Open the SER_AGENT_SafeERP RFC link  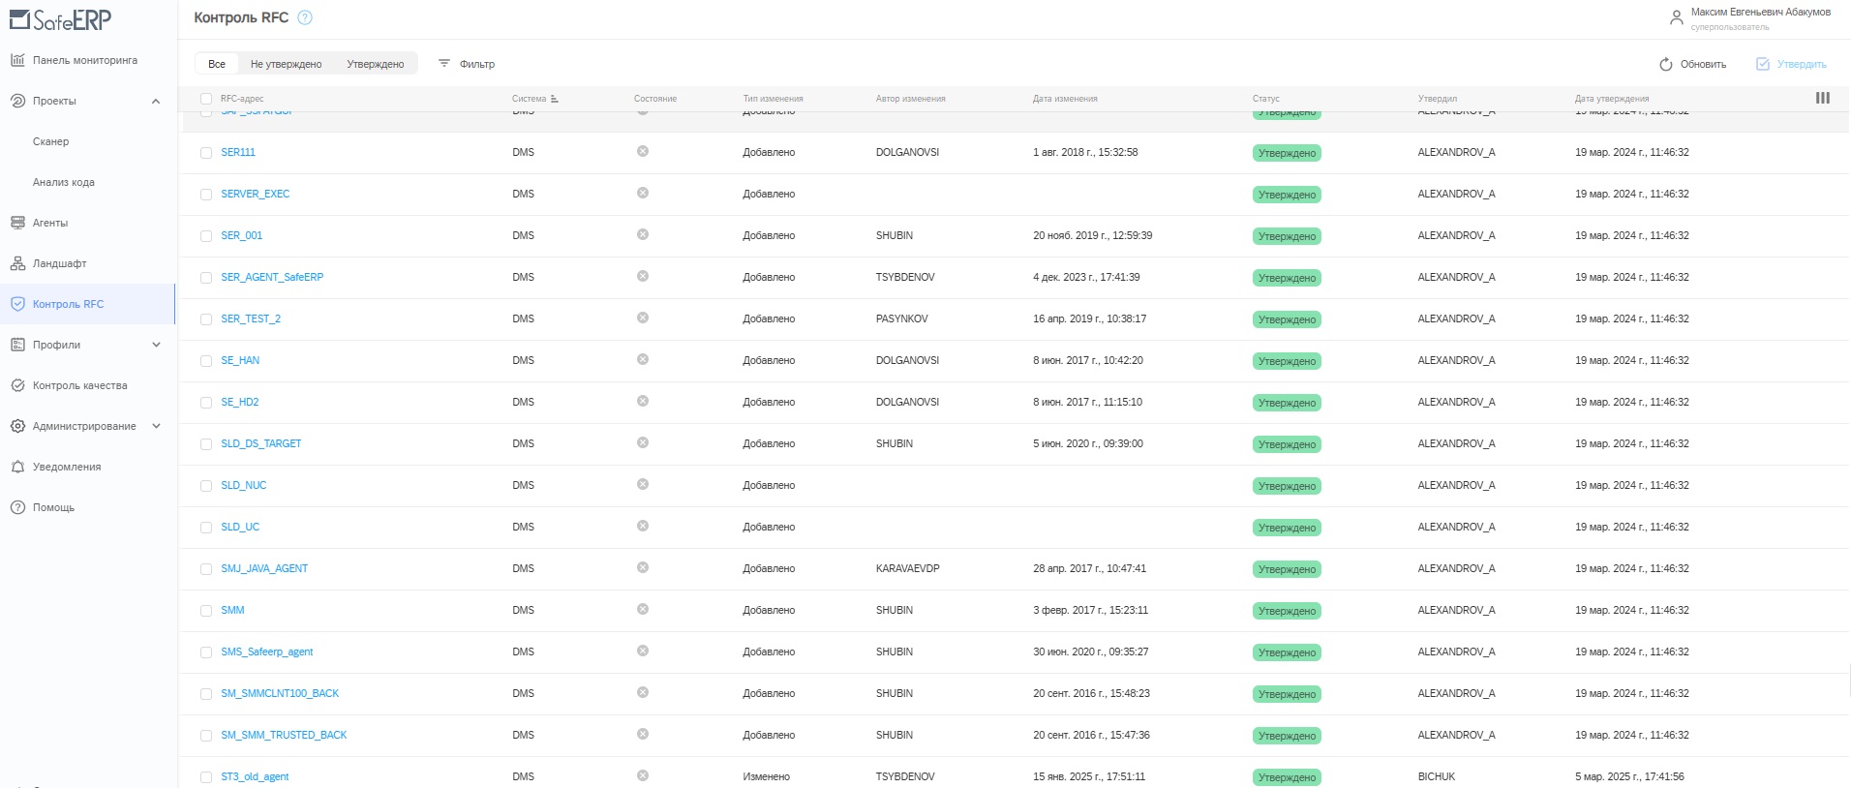click(x=272, y=277)
